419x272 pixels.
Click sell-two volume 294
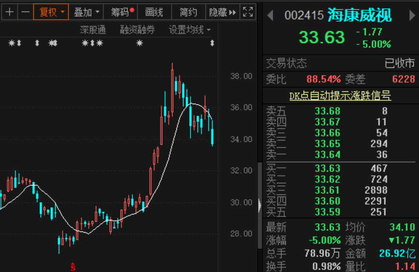[379, 144]
